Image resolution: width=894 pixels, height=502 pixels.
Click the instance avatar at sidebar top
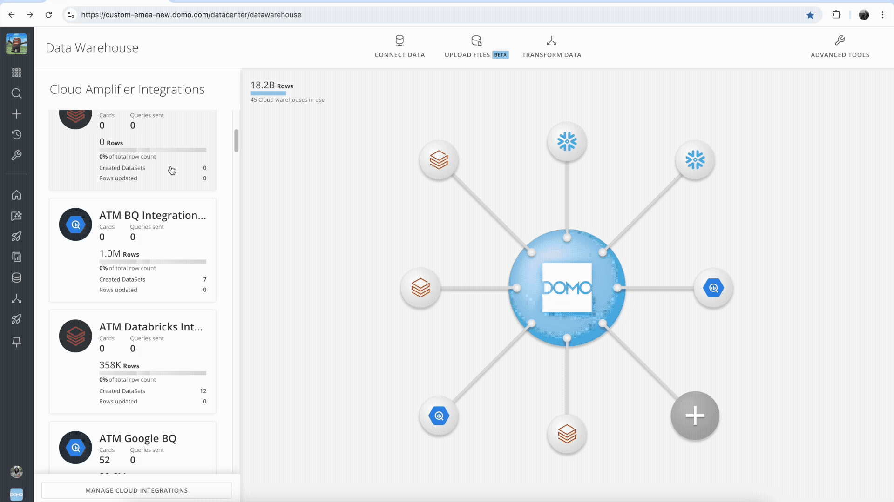coord(16,44)
